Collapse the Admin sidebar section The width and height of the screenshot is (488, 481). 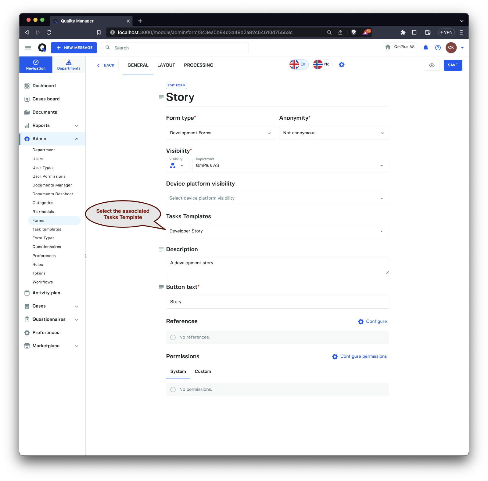77,139
